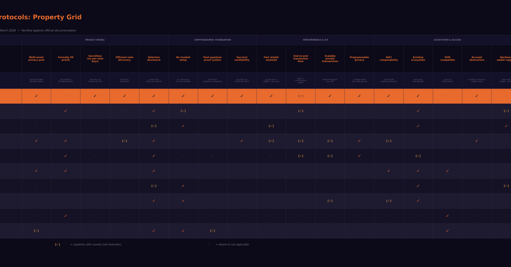The width and height of the screenshot is (511, 267).
Task: Click the 'absent or not applicable' legend text
Action: click(x=232, y=245)
